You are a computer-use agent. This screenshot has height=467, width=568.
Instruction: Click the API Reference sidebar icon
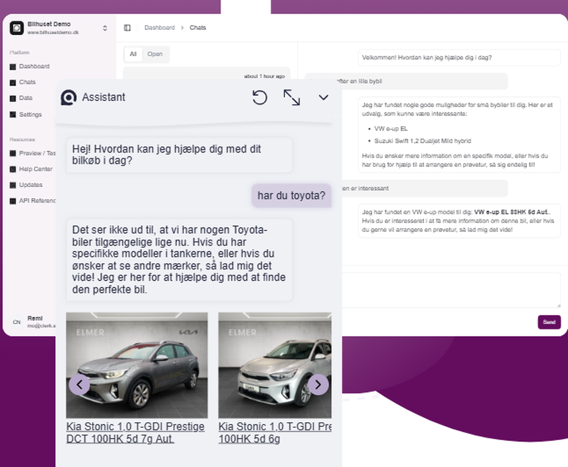[12, 201]
